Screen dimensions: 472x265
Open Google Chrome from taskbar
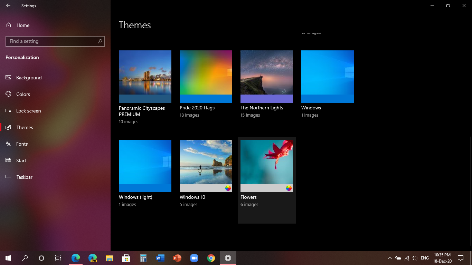(211, 258)
